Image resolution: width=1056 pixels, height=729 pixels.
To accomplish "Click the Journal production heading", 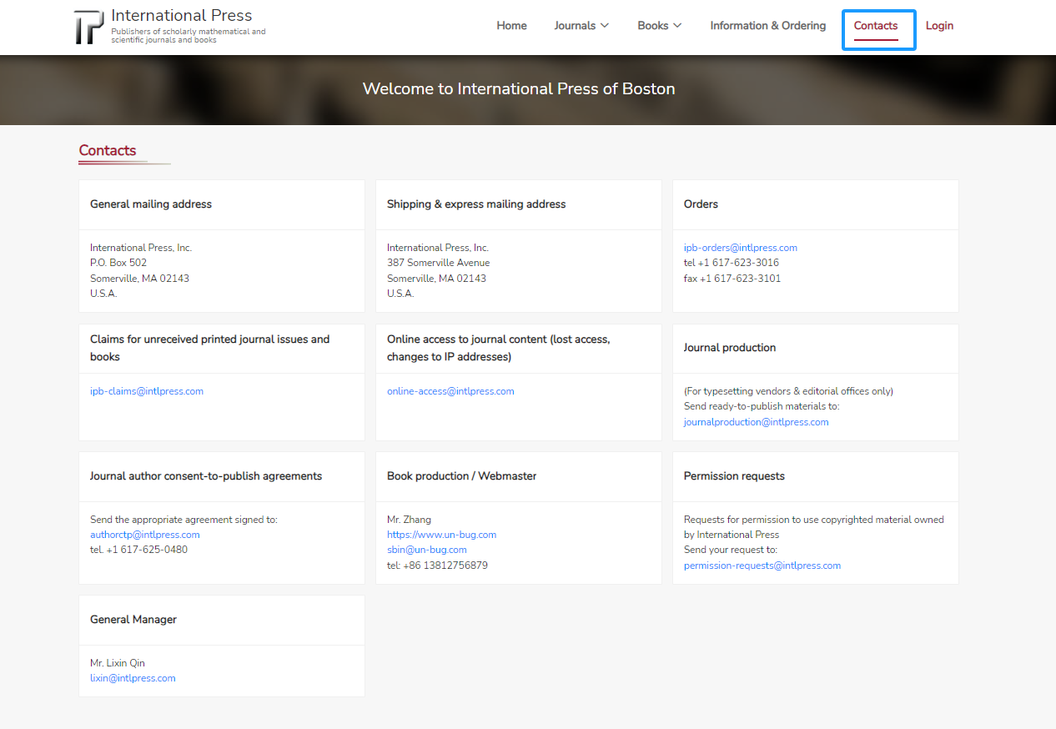I will click(x=730, y=348).
